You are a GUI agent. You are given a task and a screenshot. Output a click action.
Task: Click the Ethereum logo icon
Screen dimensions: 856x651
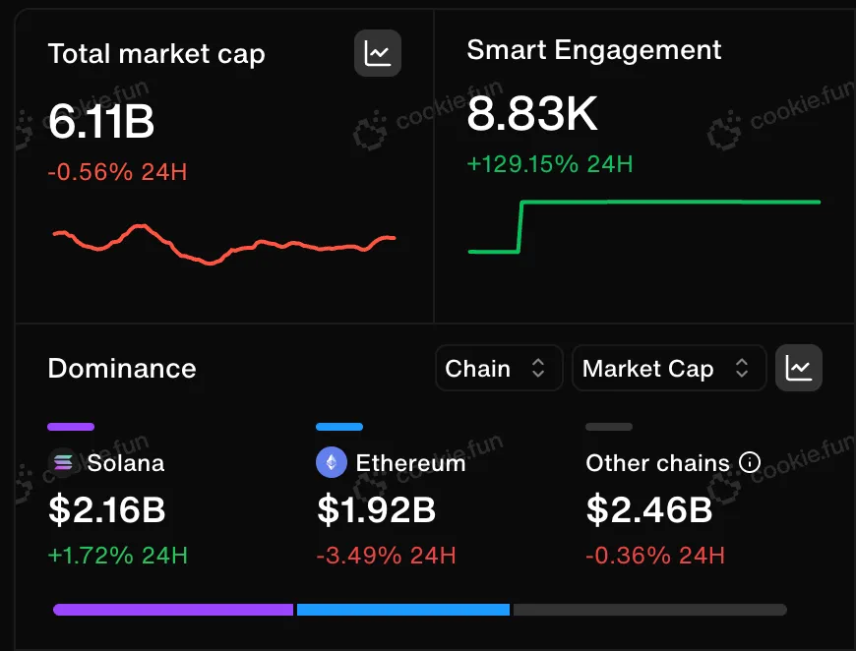pyautogui.click(x=332, y=462)
